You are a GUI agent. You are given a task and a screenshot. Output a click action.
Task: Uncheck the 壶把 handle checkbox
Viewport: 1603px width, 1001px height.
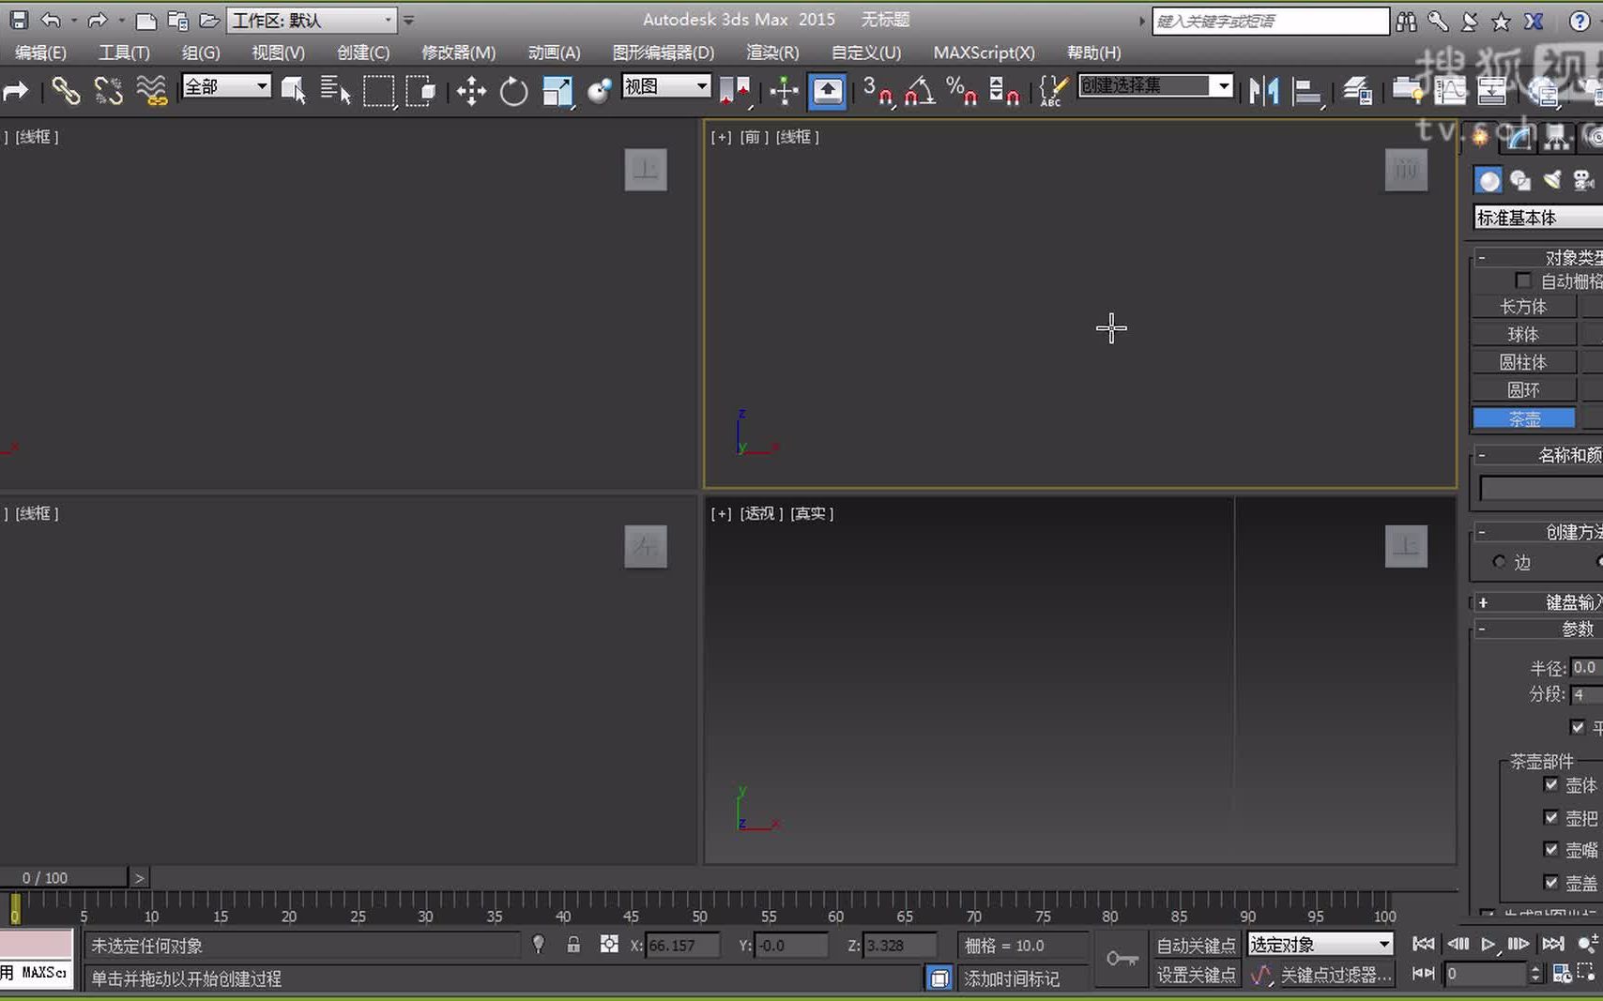tap(1550, 817)
